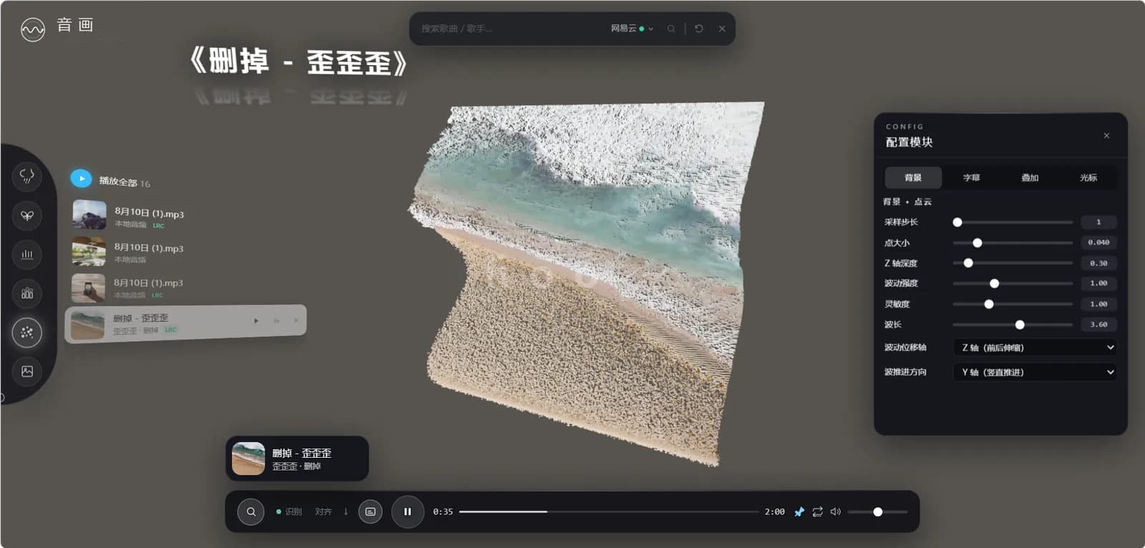The width and height of the screenshot is (1145, 548).
Task: Click the blue 播放全部 play button
Action: [81, 179]
